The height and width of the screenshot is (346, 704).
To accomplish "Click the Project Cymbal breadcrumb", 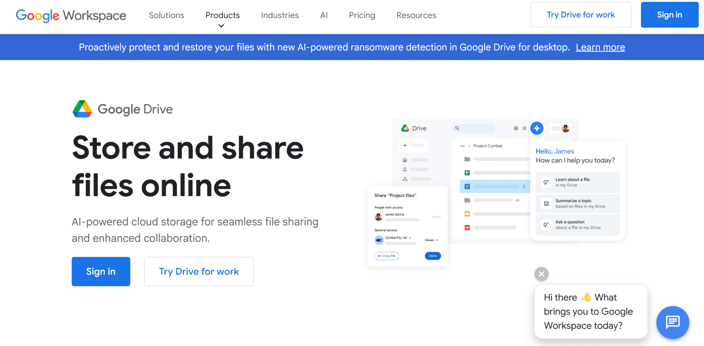I will [487, 146].
